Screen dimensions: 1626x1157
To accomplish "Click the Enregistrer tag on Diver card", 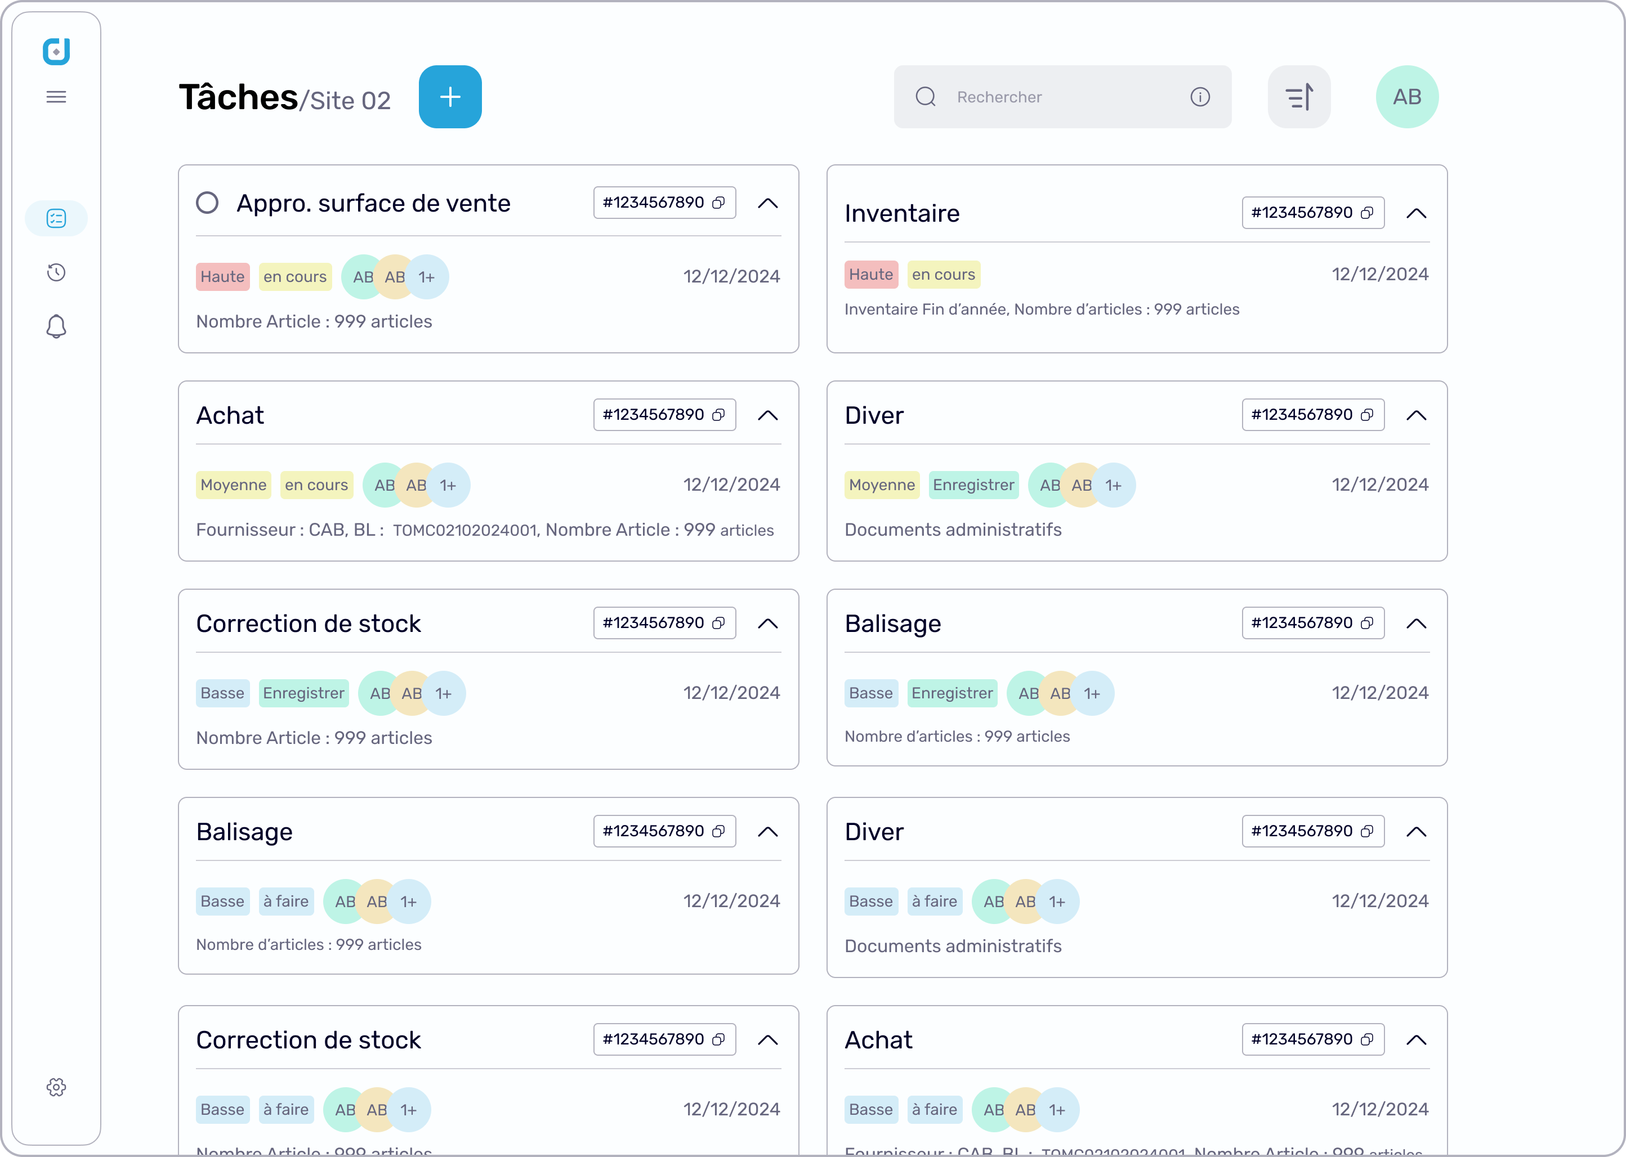I will 973,485.
